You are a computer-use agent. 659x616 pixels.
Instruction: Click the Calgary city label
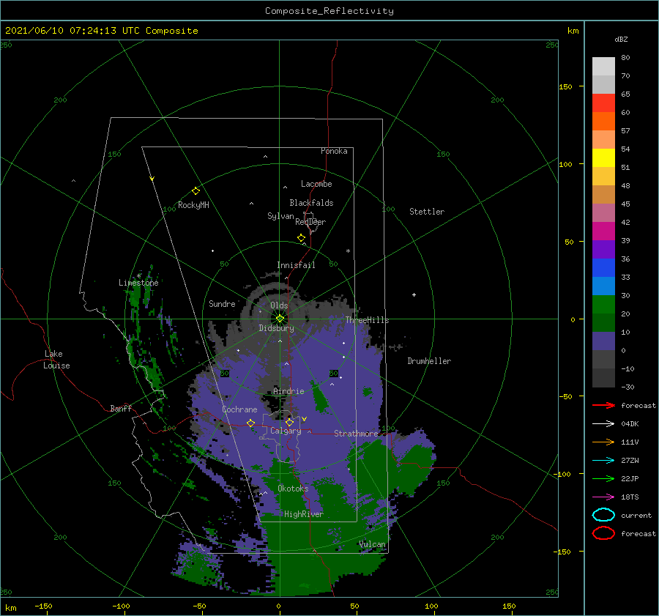pos(286,431)
